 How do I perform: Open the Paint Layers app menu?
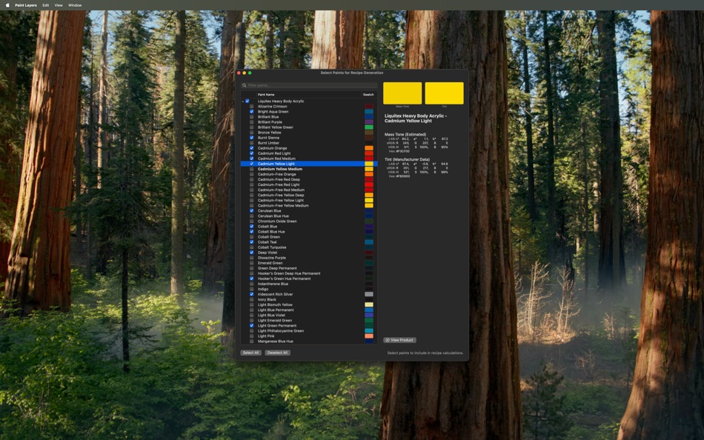(26, 5)
